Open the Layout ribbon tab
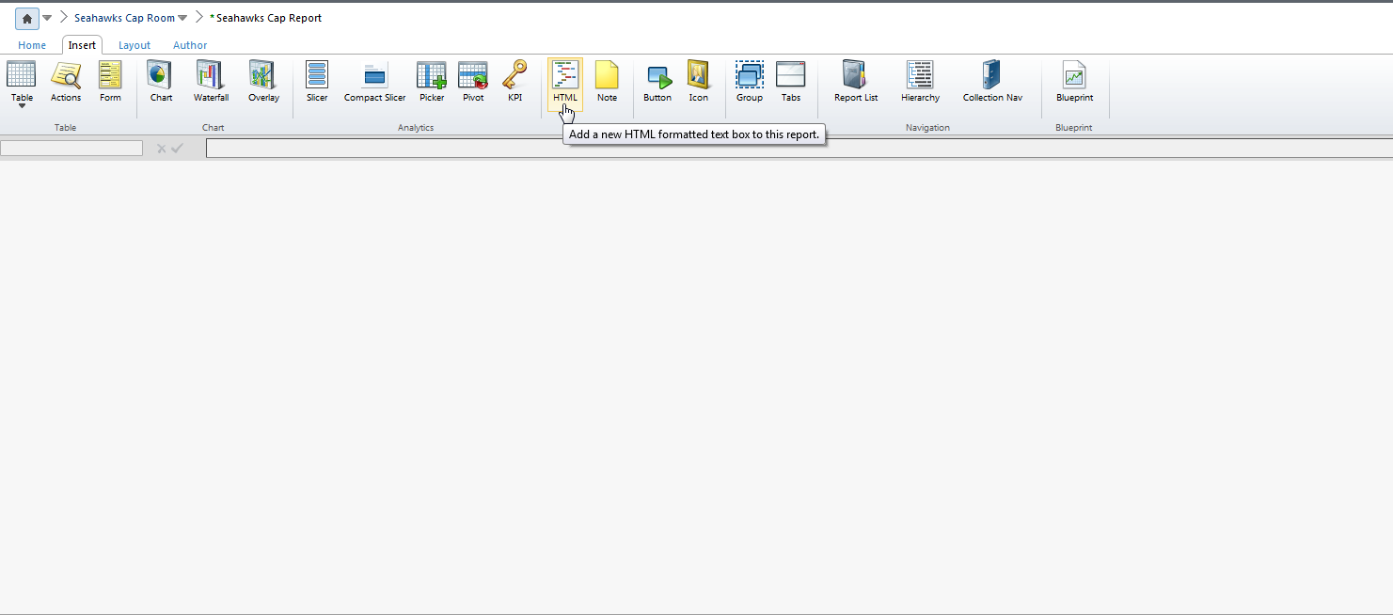 click(135, 45)
